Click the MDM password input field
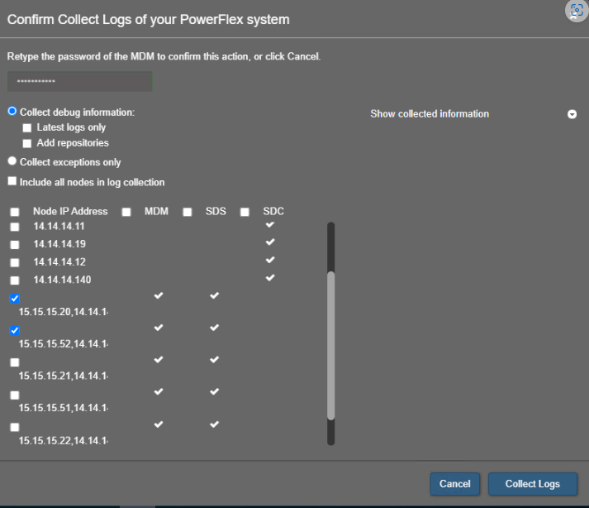Image resolution: width=589 pixels, height=508 pixels. [x=79, y=82]
